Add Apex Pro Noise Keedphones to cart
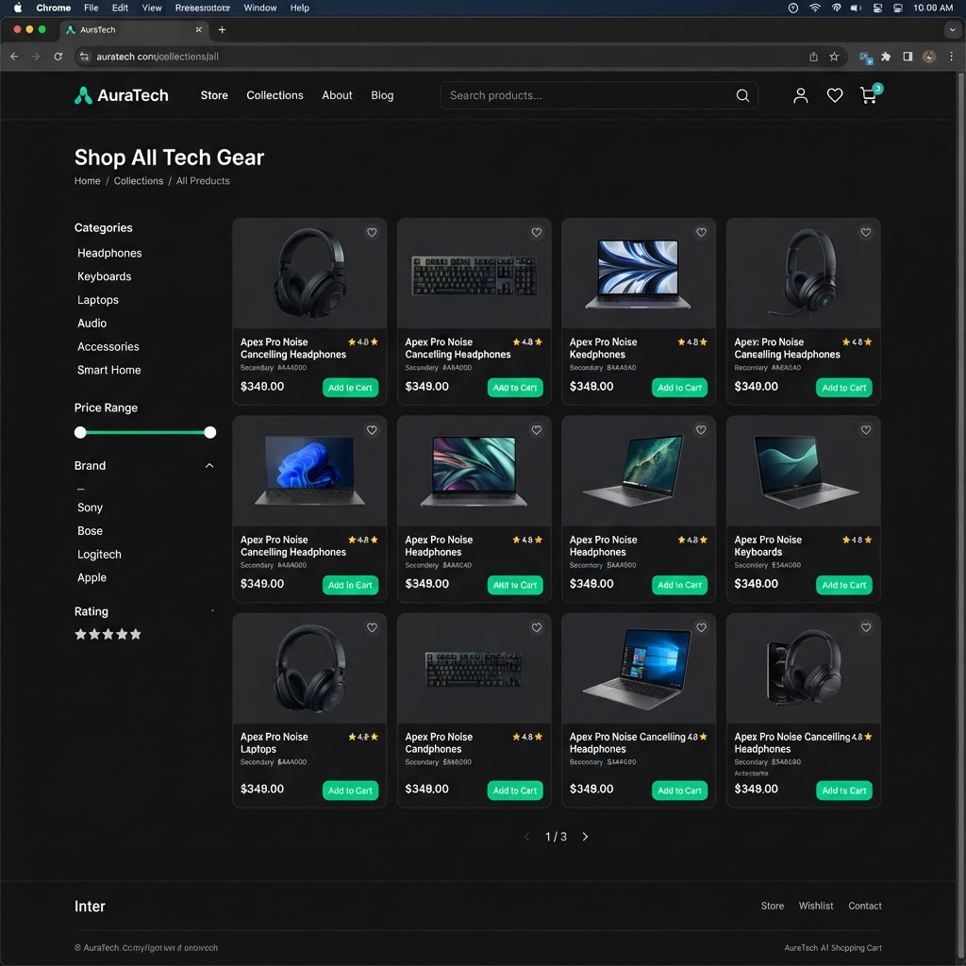Screen dimensions: 966x966 679,388
